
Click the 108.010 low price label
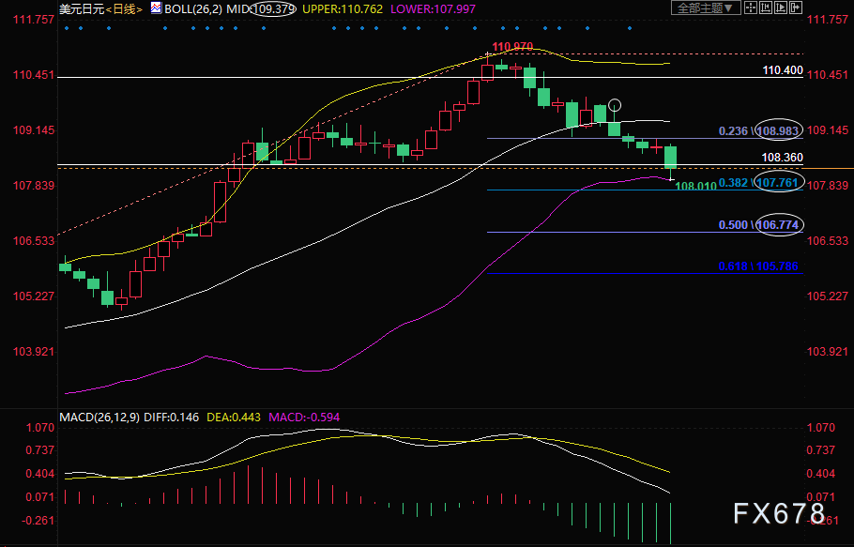click(696, 187)
